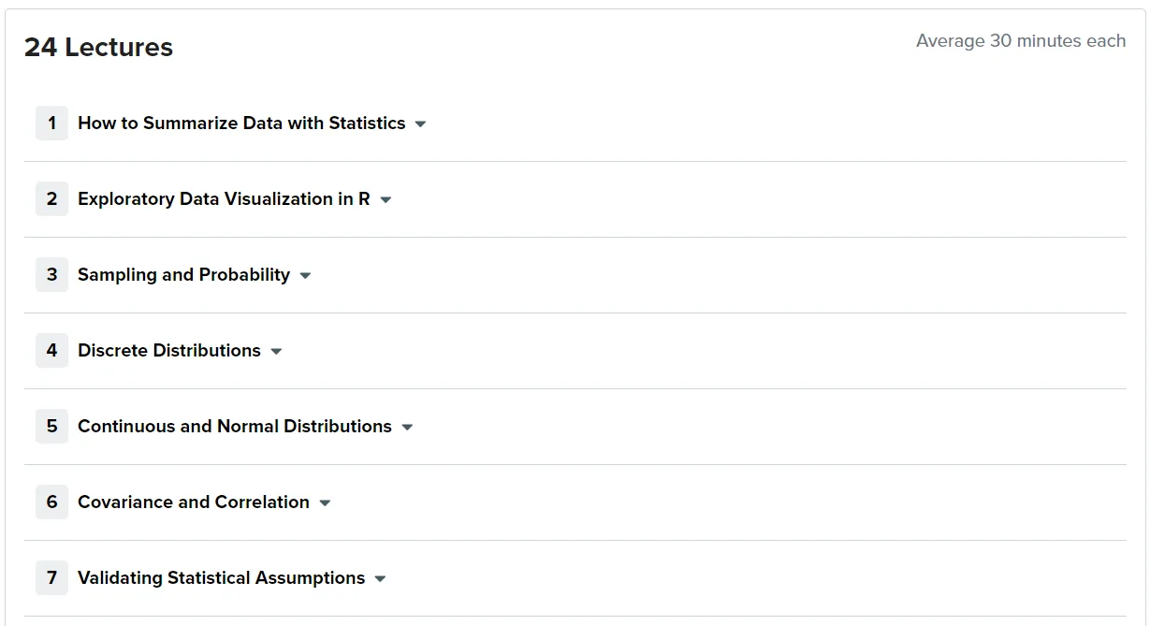Open the dropdown arrow after Sampling and Probability

(x=305, y=276)
